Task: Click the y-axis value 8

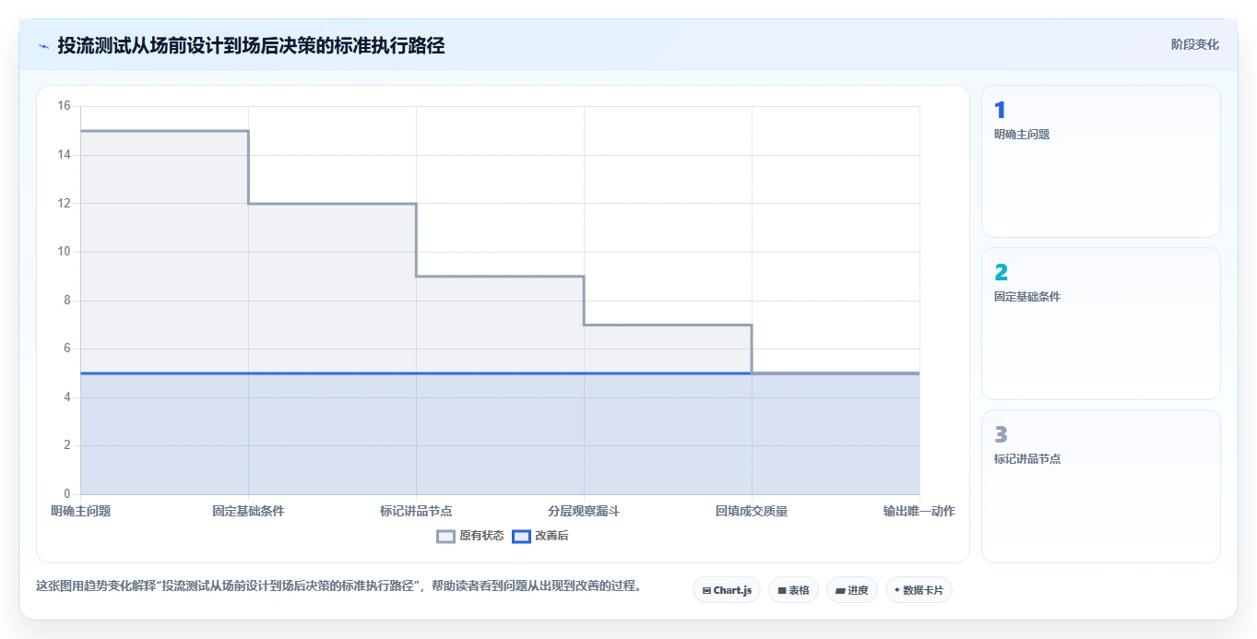Action: pyautogui.click(x=66, y=301)
